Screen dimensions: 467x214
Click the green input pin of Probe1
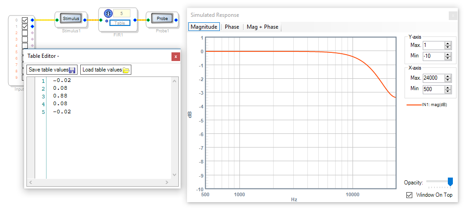click(148, 20)
